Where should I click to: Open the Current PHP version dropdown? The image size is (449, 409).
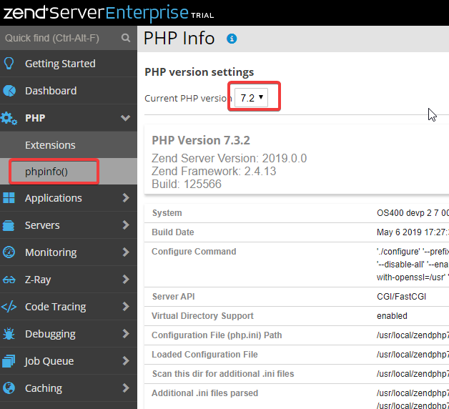[x=253, y=98]
